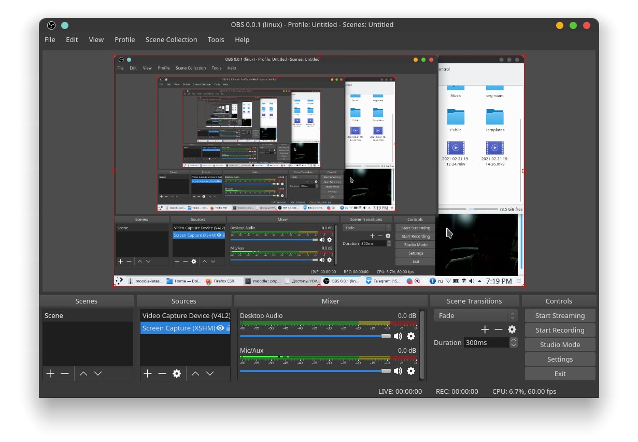Click the ru keyboard layout indicator on captured taskbar

click(x=441, y=281)
